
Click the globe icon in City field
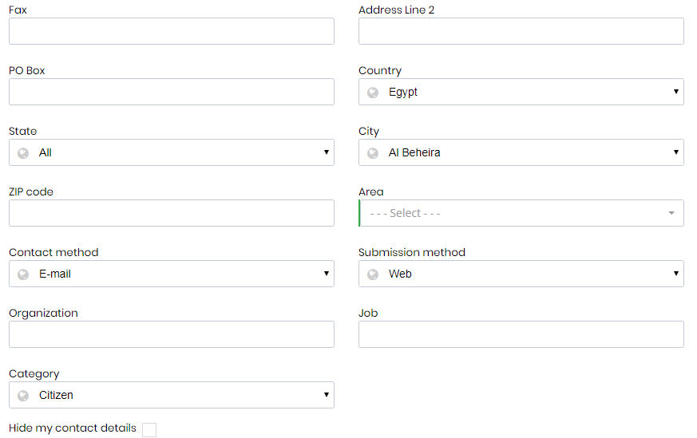point(373,153)
